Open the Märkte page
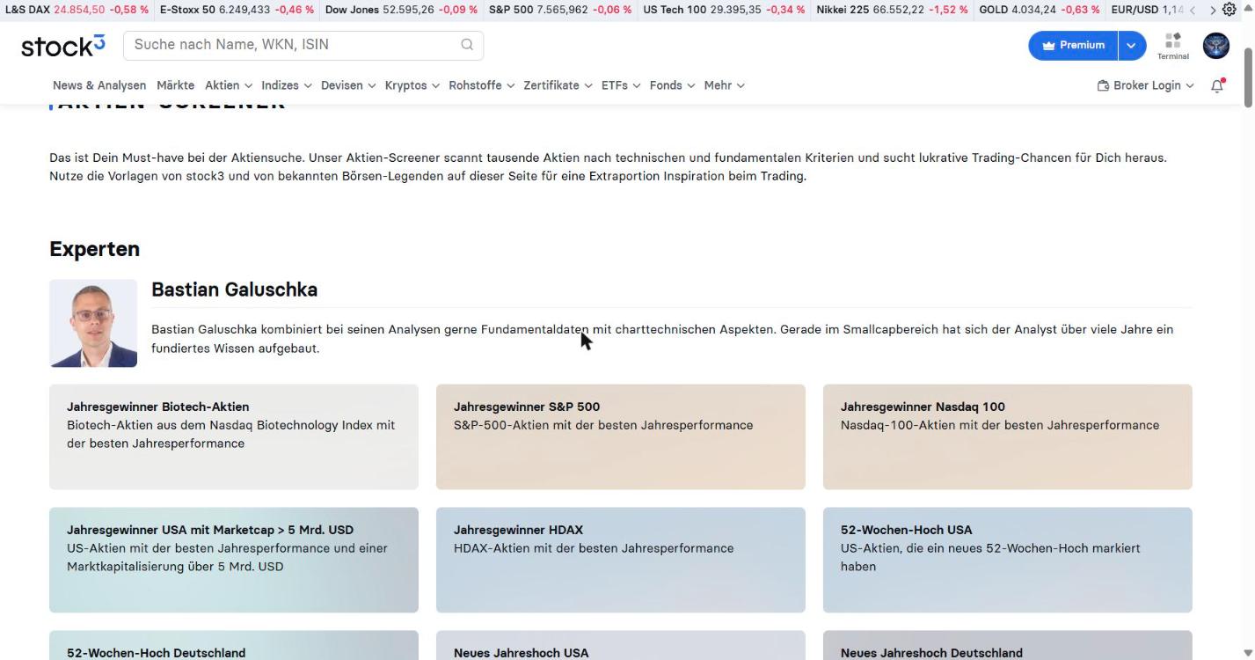This screenshot has height=660, width=1255. click(x=176, y=85)
